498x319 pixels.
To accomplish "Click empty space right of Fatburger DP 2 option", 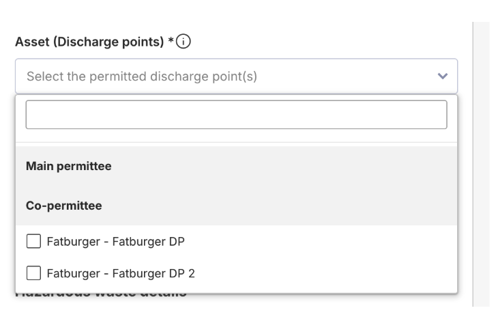I will 327,274.
